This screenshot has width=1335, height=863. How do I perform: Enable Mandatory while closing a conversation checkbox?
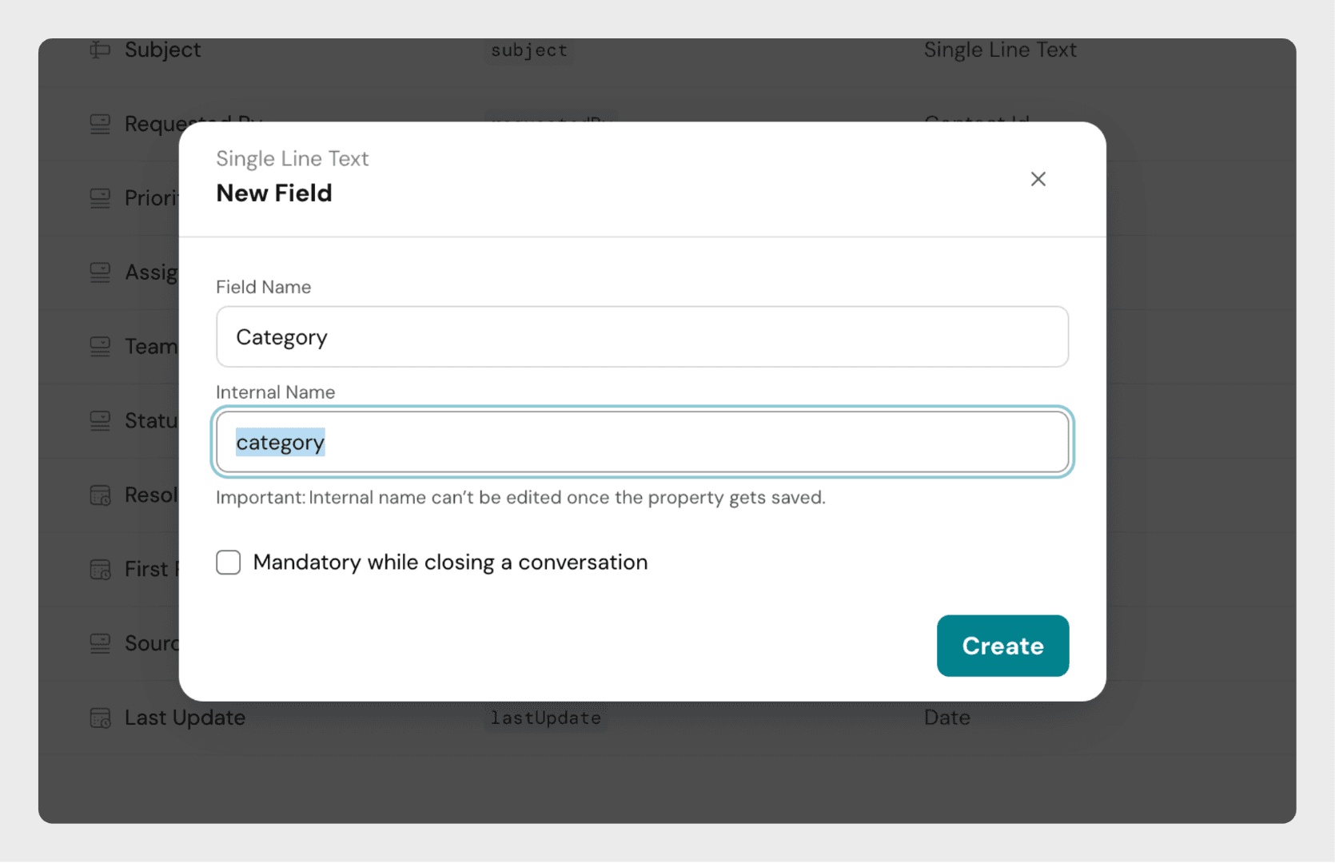click(x=229, y=563)
